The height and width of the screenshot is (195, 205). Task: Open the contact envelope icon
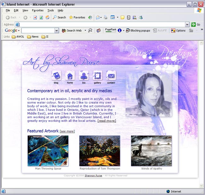coord(111,76)
